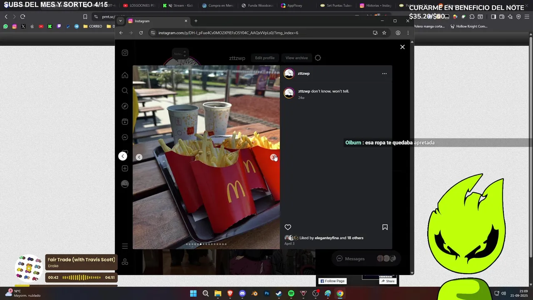Open zttzwp username in the caption
533x300 pixels.
click(304, 91)
